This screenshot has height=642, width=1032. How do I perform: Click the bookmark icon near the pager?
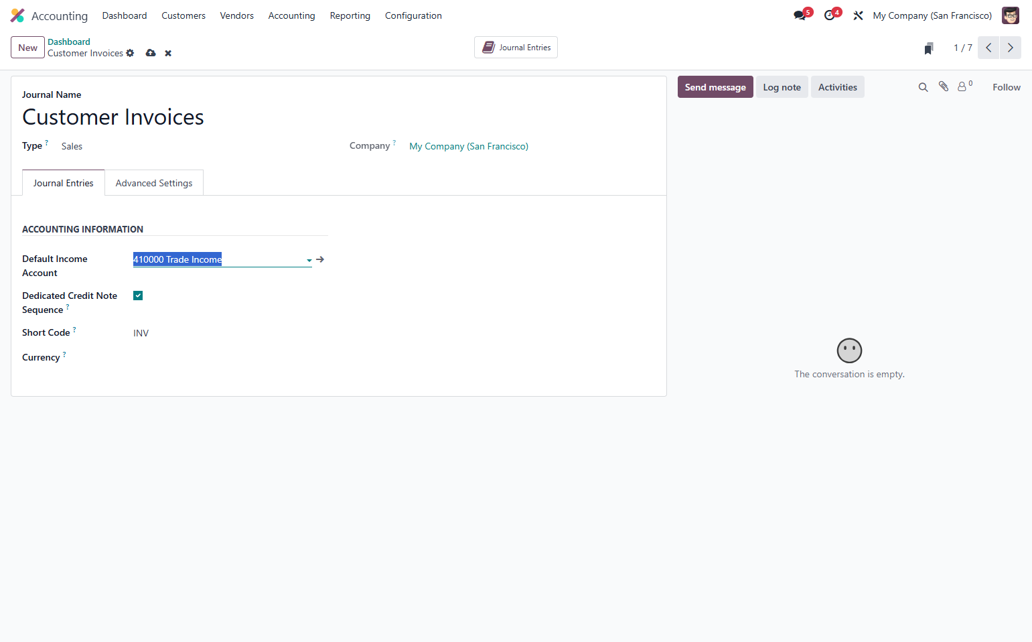[x=929, y=48]
